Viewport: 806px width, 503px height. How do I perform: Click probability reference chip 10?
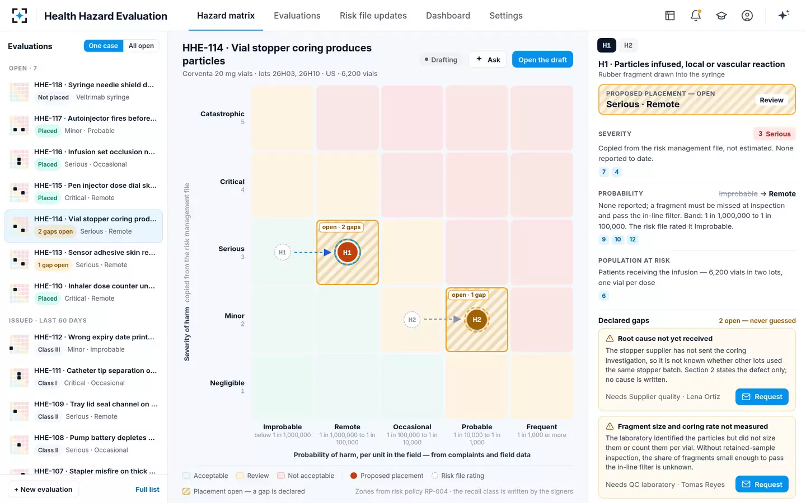click(617, 239)
